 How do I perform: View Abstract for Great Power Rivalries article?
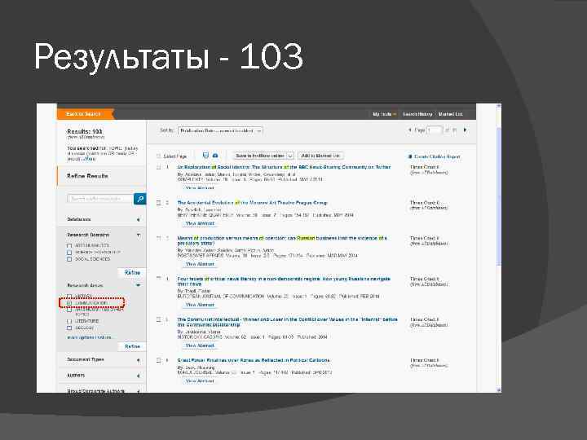pos(200,381)
